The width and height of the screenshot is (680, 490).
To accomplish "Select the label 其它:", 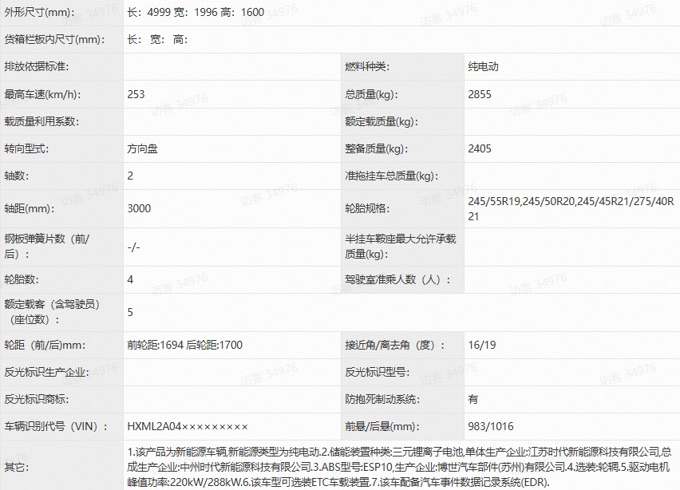I will [17, 467].
